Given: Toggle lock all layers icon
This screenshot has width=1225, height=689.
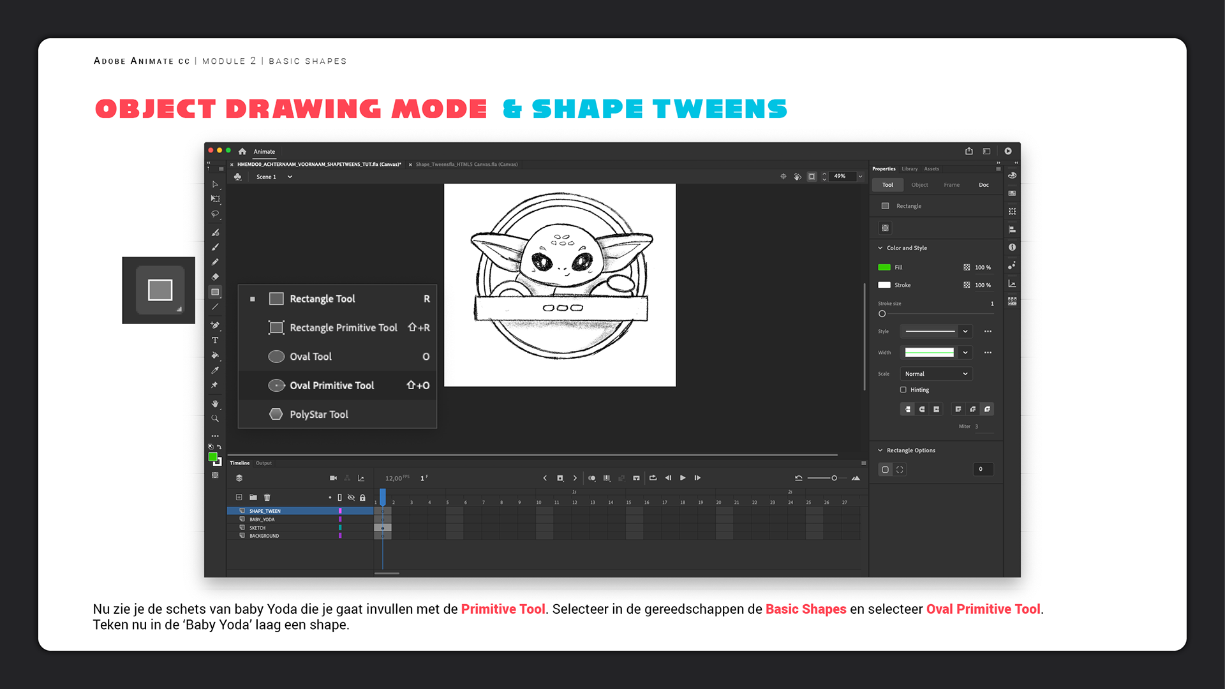Looking at the screenshot, I should pyautogui.click(x=362, y=497).
